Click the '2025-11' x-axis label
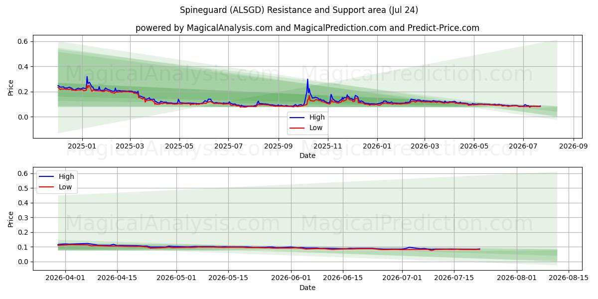 pyautogui.click(x=328, y=147)
